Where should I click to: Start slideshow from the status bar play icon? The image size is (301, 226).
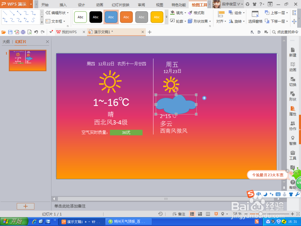(217, 214)
